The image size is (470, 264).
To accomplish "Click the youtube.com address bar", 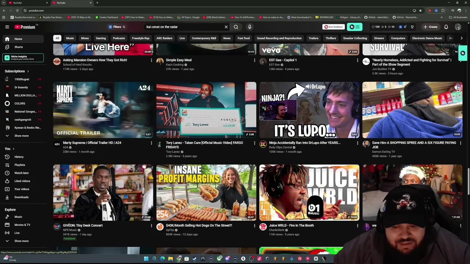I will tap(217, 11).
